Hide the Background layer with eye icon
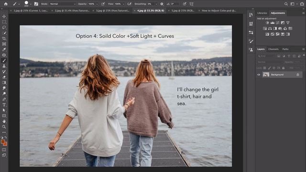The width and height of the screenshot is (306, 172). 259,75
